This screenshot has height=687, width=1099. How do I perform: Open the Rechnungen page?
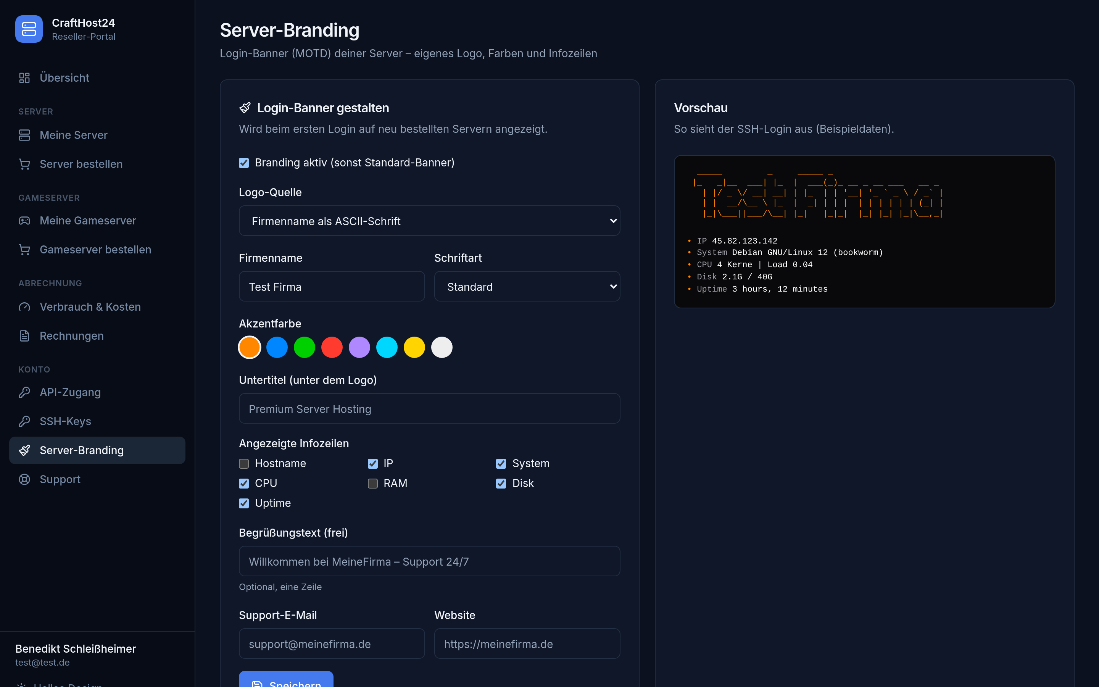[x=97, y=336]
